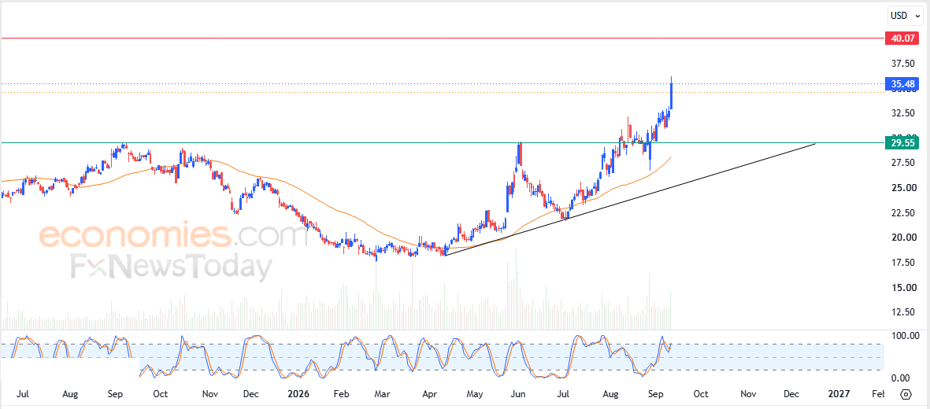Screen dimensions: 930x409
Task: Select the red 40.07 price label
Action: 902,39
